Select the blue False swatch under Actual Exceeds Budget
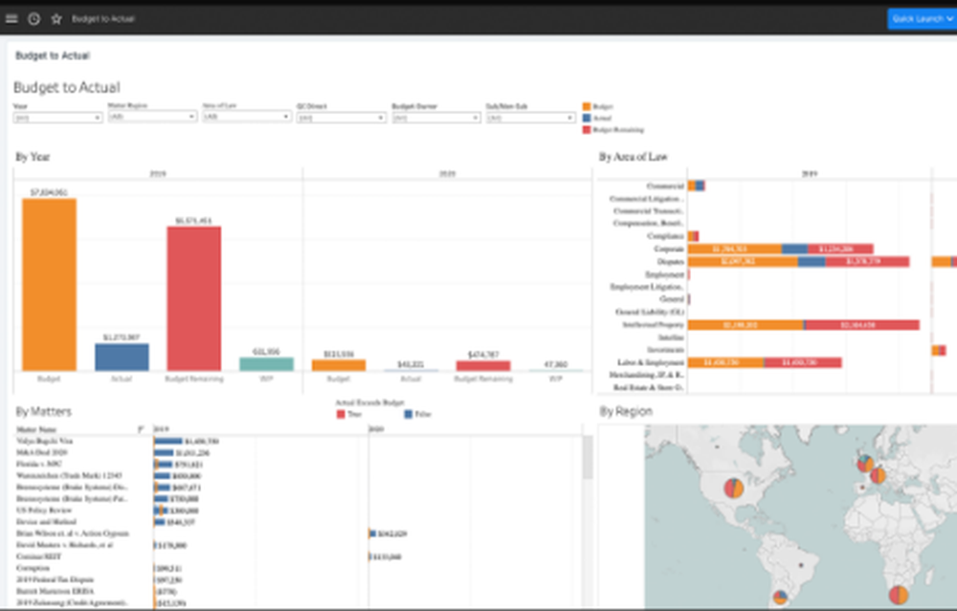The width and height of the screenshot is (957, 611). [x=408, y=414]
